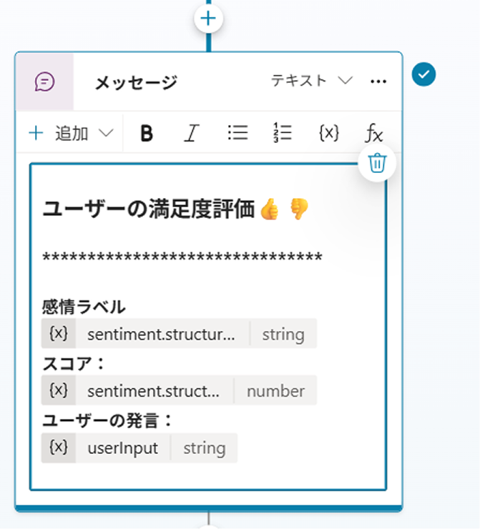Click the Message node chat bubble icon
Image resolution: width=480 pixels, height=529 pixels.
(44, 81)
